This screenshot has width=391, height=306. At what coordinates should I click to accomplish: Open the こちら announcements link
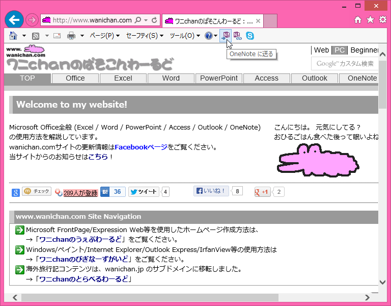[x=98, y=157]
